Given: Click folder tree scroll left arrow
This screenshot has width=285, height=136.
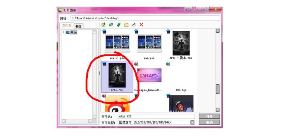Looking at the screenshot, I should (63, 121).
